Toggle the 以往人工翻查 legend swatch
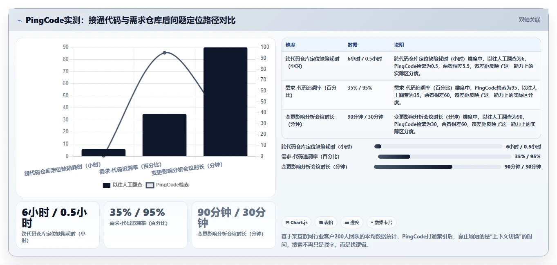Viewport: 557px width, 265px height. coord(107,185)
